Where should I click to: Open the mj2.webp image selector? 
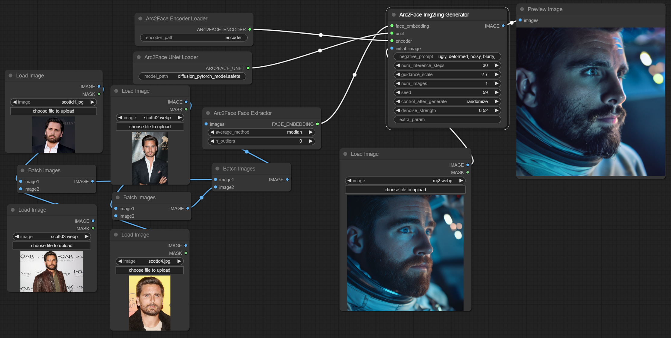click(405, 181)
